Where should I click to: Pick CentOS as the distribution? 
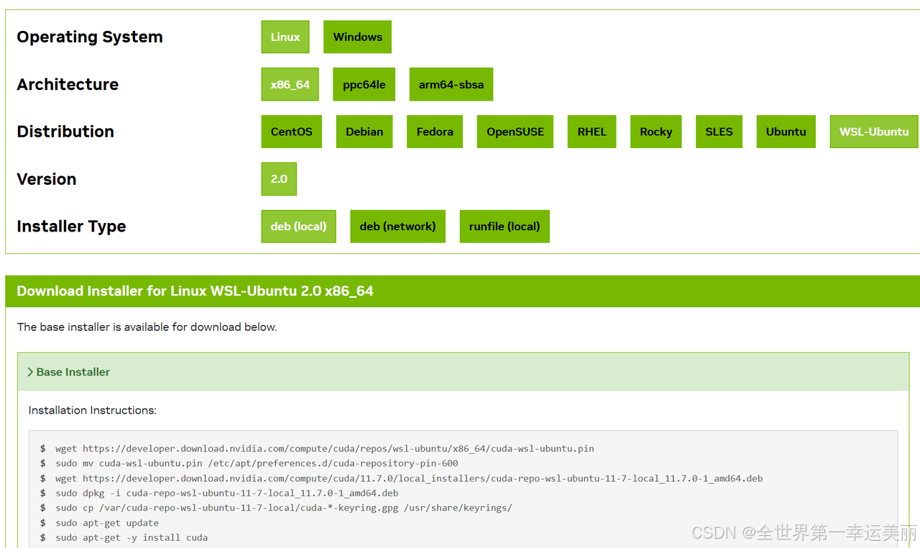(291, 132)
